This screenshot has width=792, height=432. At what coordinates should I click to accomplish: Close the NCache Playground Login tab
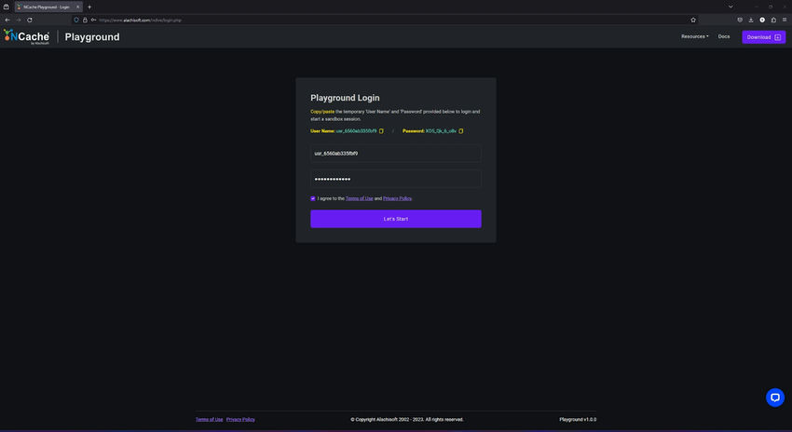[x=77, y=7]
